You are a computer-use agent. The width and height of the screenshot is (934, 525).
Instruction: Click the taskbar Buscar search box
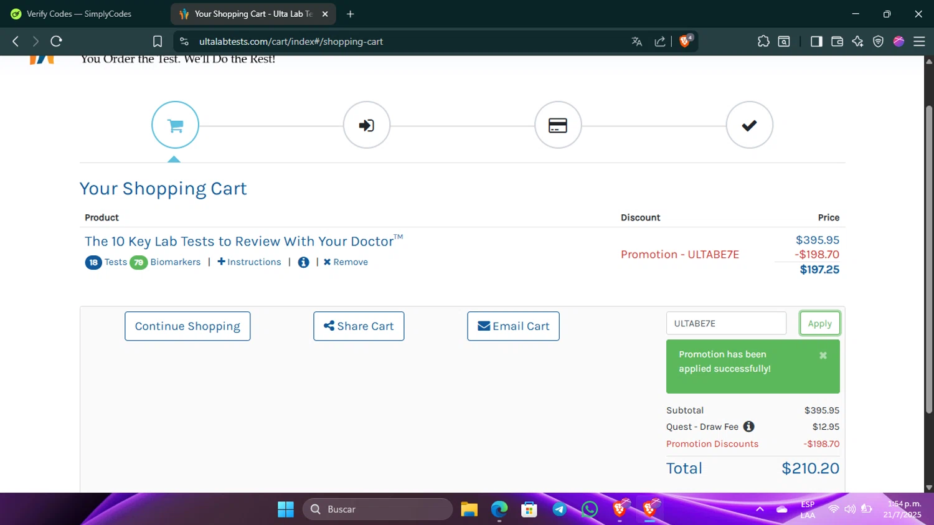tap(378, 509)
